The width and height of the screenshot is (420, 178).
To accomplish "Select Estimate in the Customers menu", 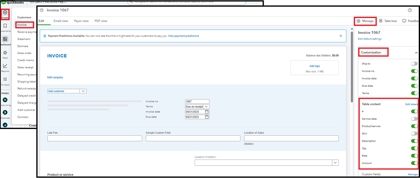I will 23,46.
